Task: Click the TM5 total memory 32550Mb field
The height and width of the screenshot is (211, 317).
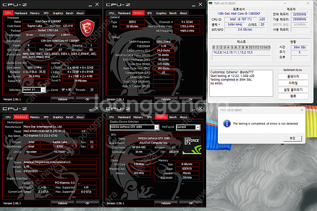Action: [300, 14]
